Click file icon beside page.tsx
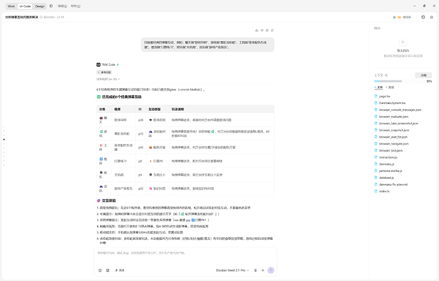 [376, 96]
